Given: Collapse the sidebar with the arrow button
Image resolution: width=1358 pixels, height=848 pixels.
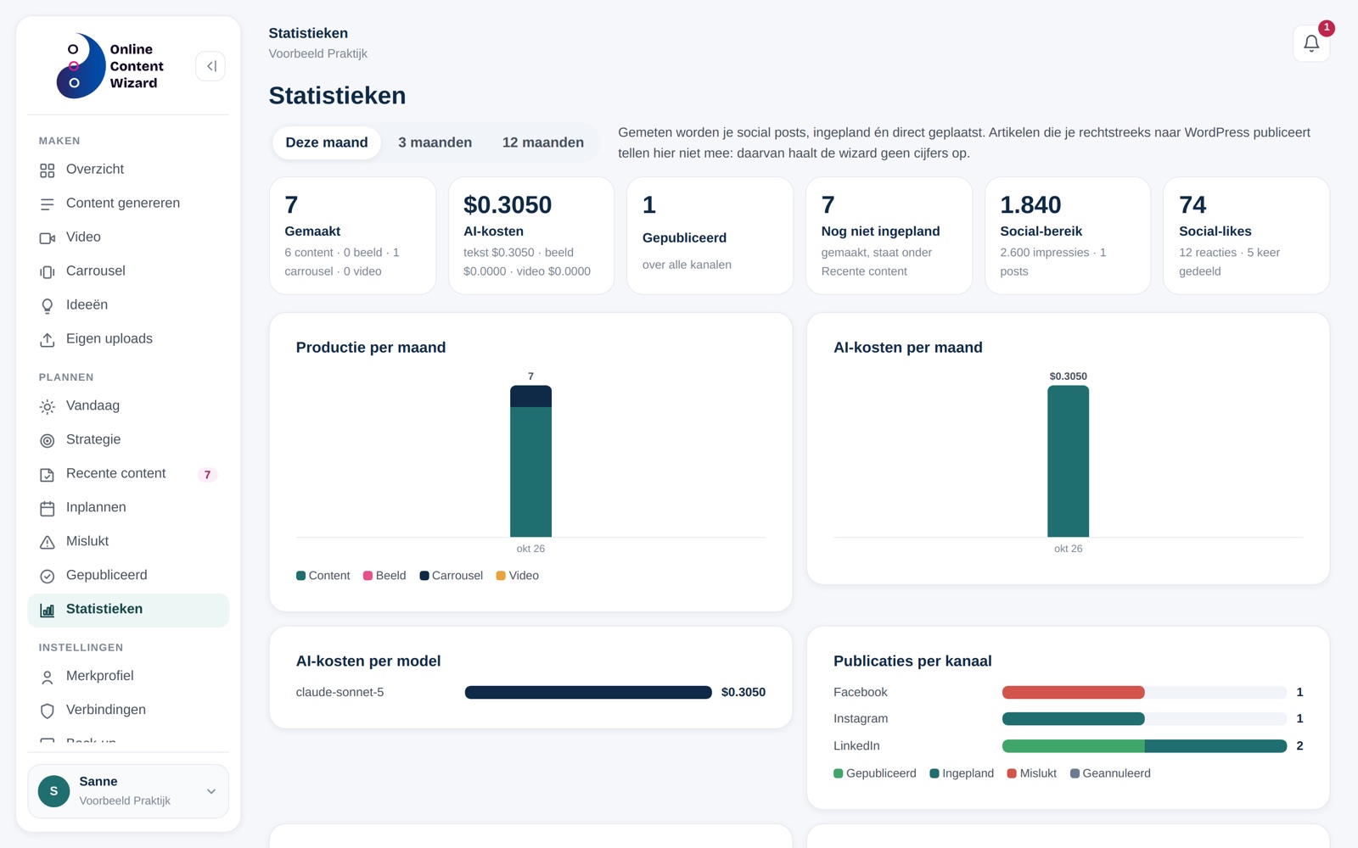Looking at the screenshot, I should point(210,66).
